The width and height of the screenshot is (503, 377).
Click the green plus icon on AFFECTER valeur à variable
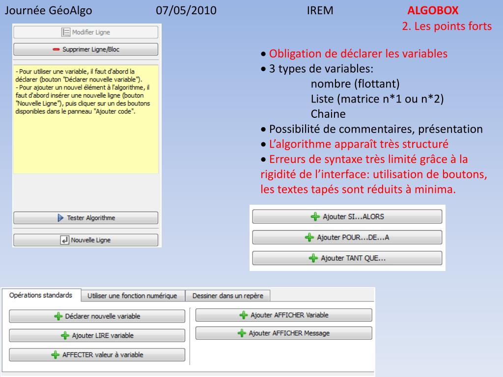click(56, 355)
